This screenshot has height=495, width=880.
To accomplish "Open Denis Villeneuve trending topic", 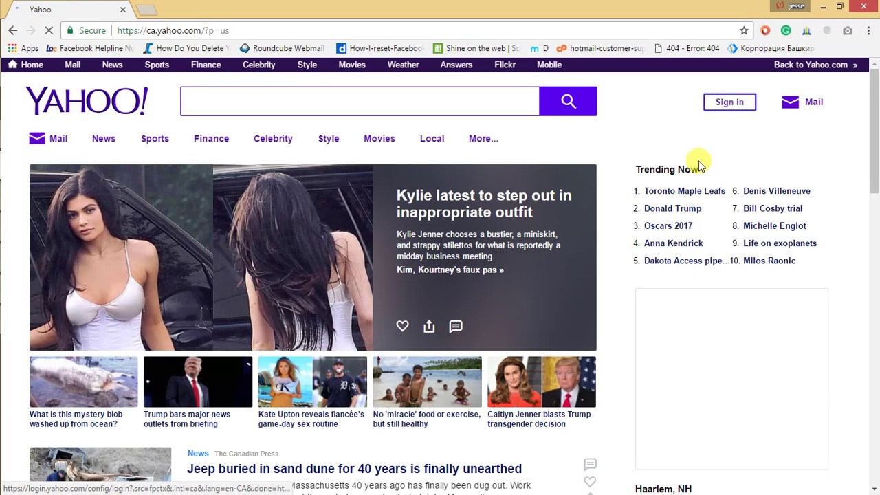I will tap(777, 191).
